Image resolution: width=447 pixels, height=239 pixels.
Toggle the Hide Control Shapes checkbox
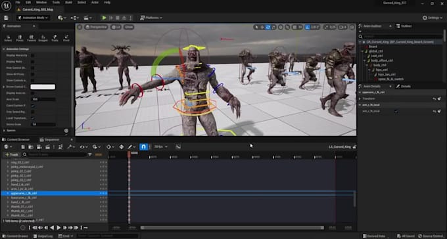point(32,68)
